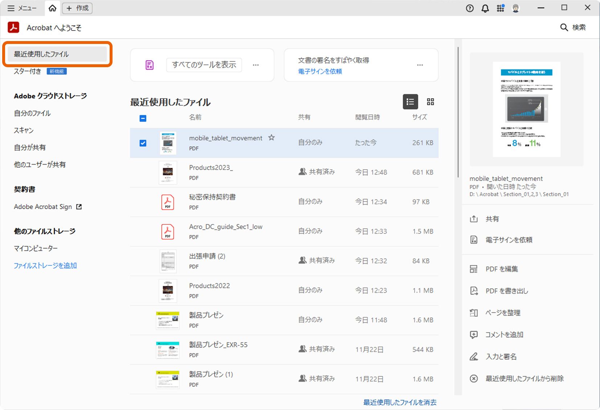Open スター付き in the sidebar
This screenshot has height=410, width=600.
point(28,71)
